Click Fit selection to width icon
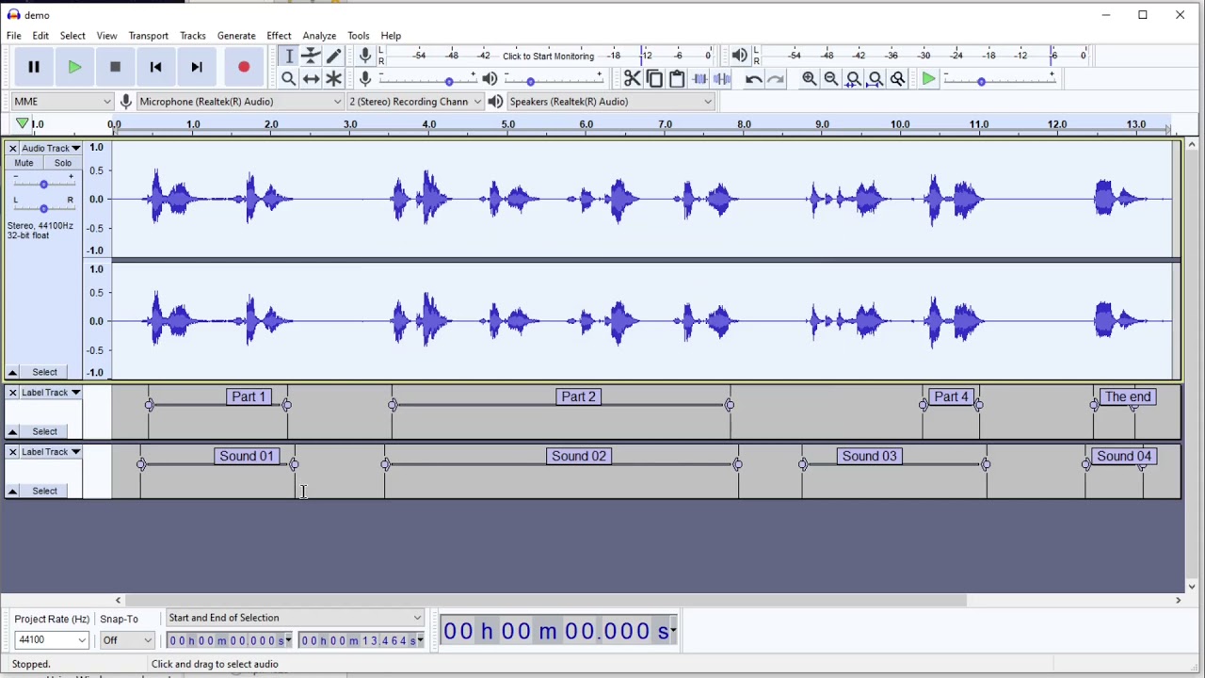 pyautogui.click(x=854, y=79)
